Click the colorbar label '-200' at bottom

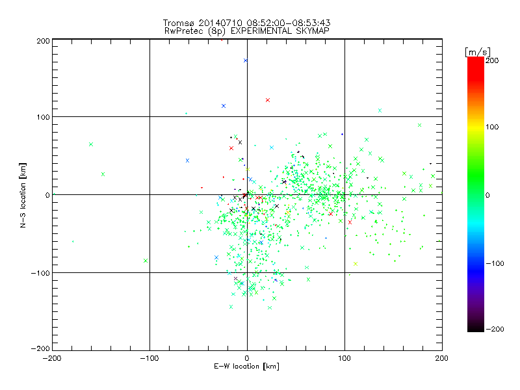point(495,329)
